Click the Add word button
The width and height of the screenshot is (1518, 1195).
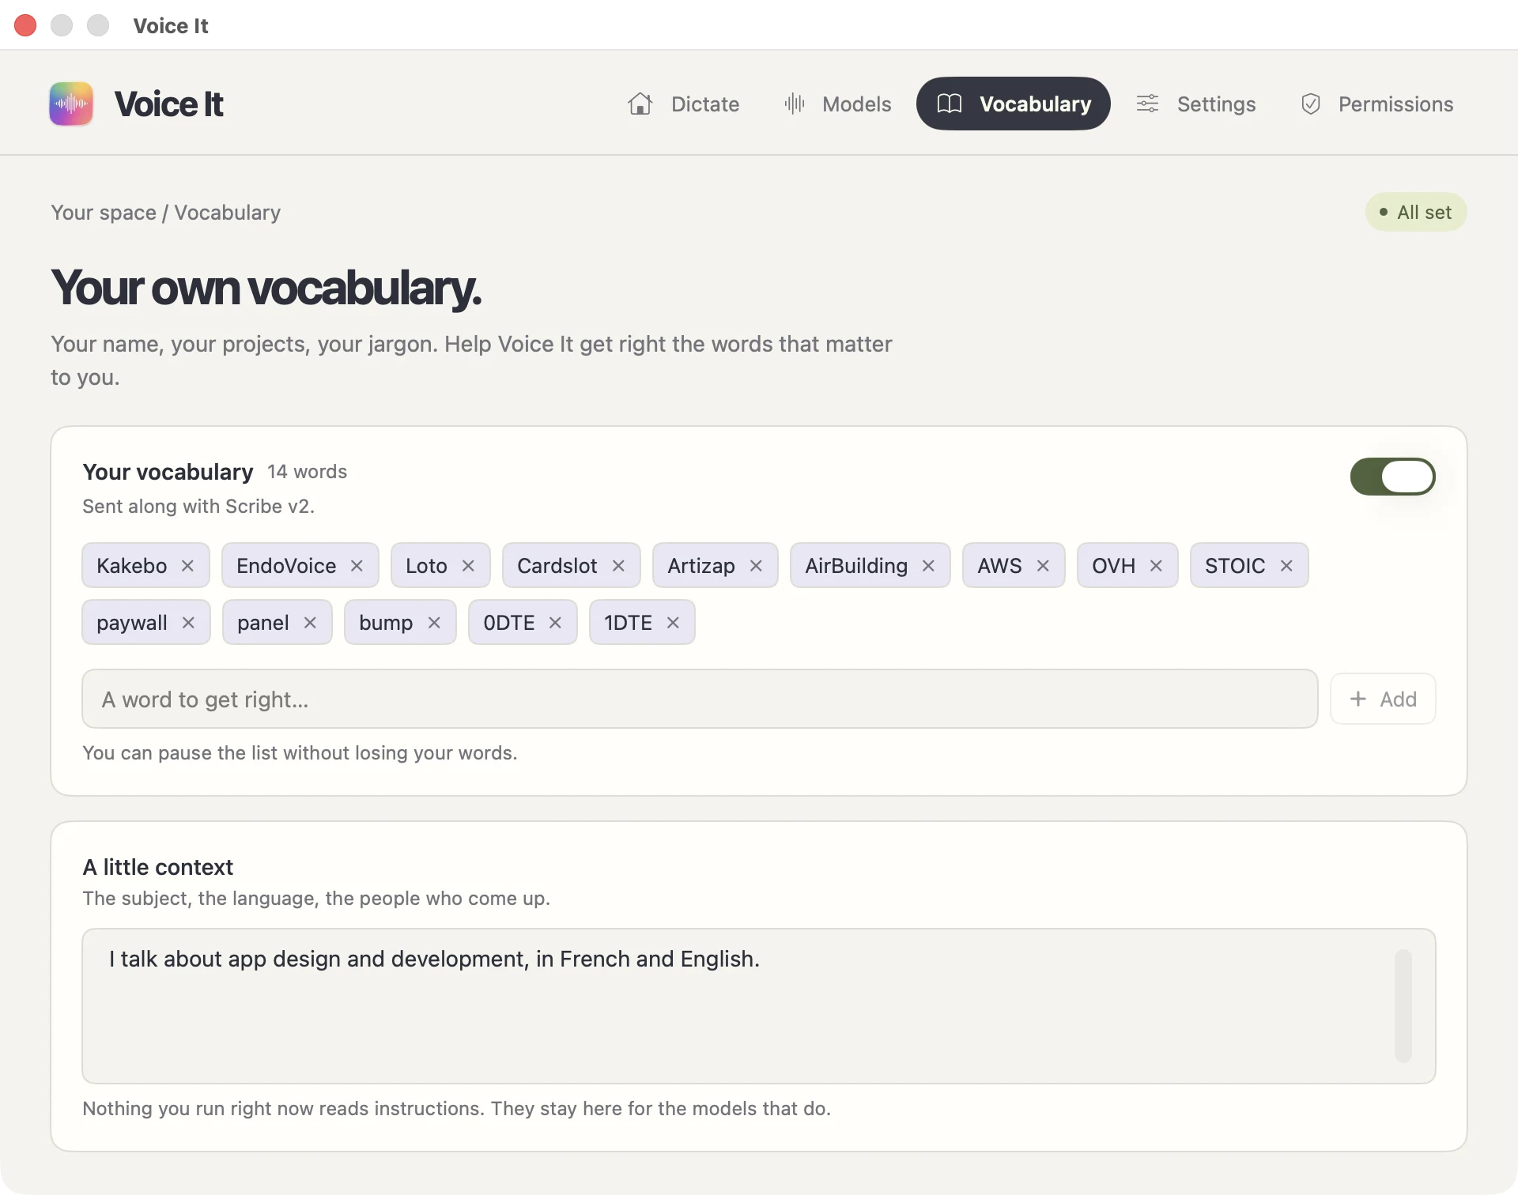point(1383,699)
